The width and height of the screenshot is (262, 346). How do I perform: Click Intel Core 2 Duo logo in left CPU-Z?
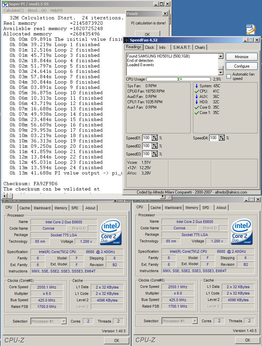click(111, 232)
